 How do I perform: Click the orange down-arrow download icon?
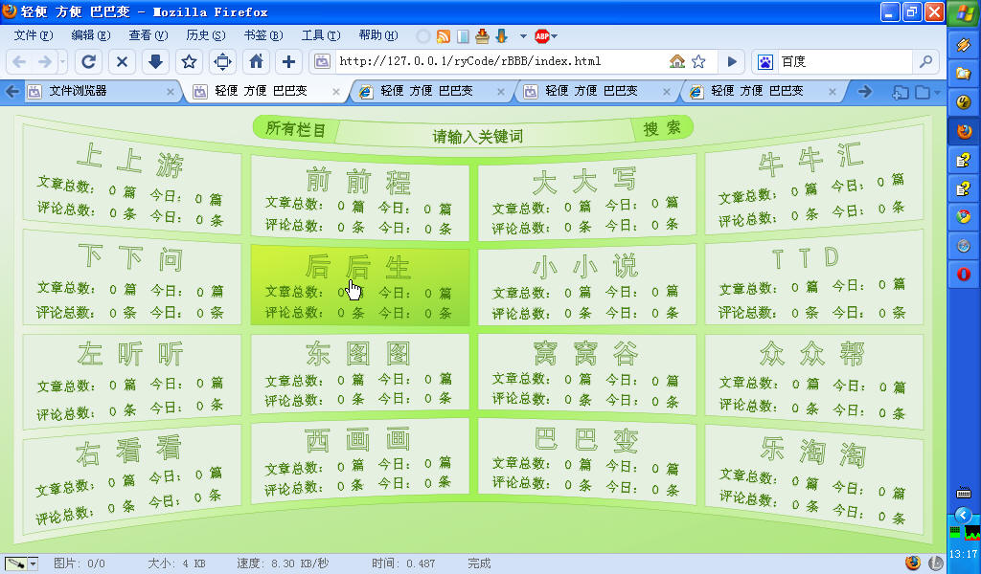[x=502, y=36]
